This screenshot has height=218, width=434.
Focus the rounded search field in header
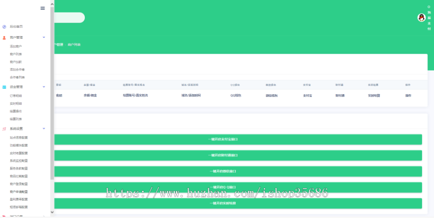pyautogui.click(x=69, y=18)
